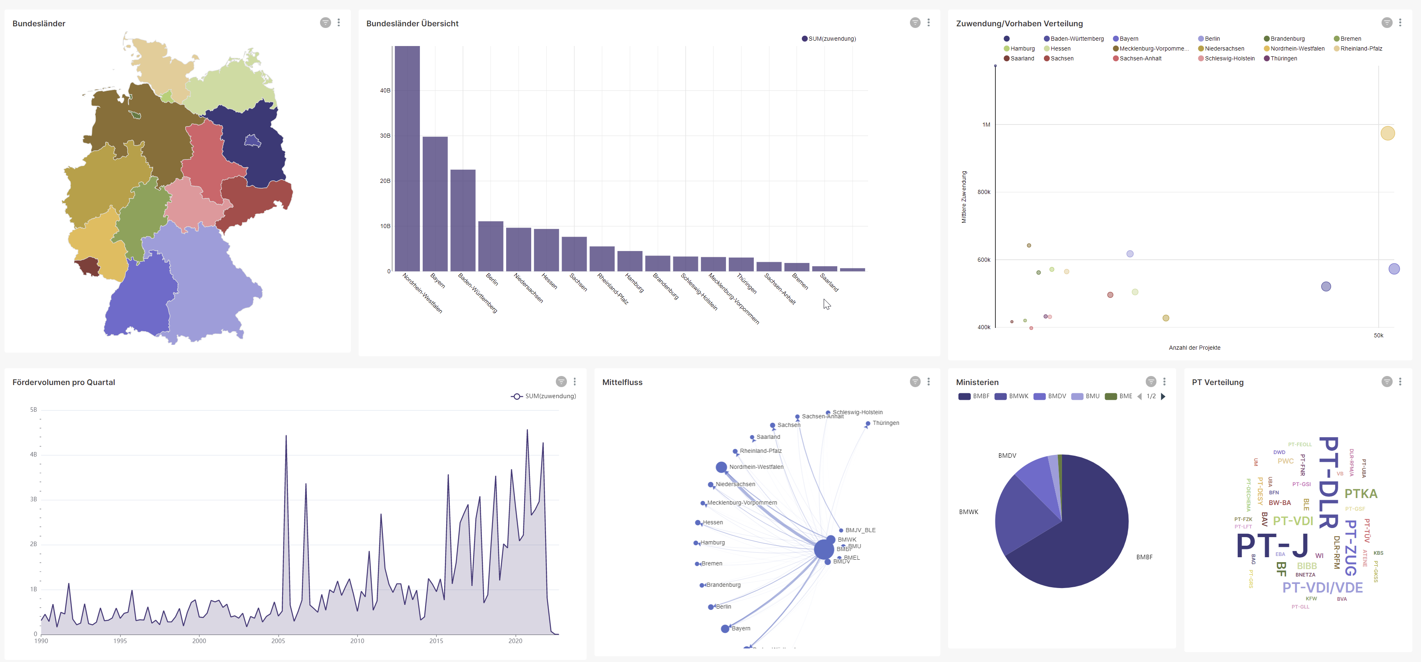This screenshot has height=662, width=1421.
Task: Click the Nordrhein-Westfalen node in Mittelfluss graph
Action: coord(721,467)
